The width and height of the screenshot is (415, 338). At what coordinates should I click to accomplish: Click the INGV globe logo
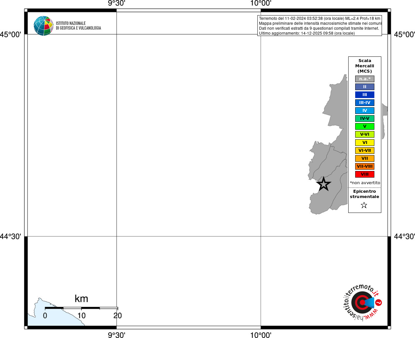[43, 26]
